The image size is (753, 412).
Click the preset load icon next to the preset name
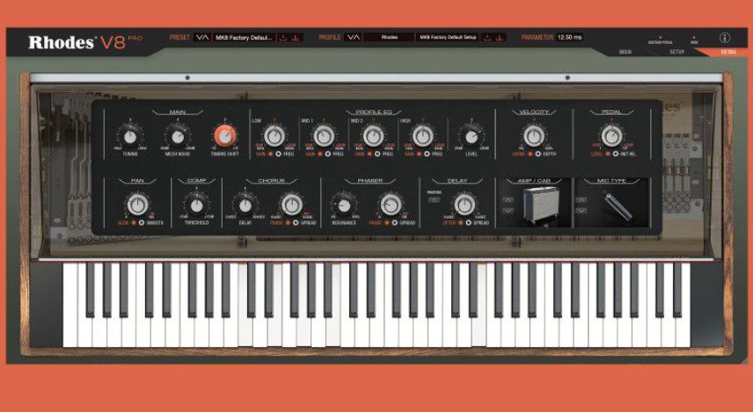[x=284, y=38]
